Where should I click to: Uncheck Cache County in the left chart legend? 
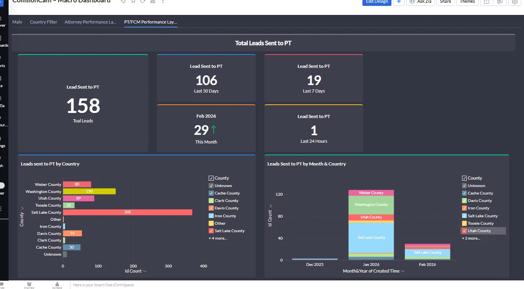211,193
